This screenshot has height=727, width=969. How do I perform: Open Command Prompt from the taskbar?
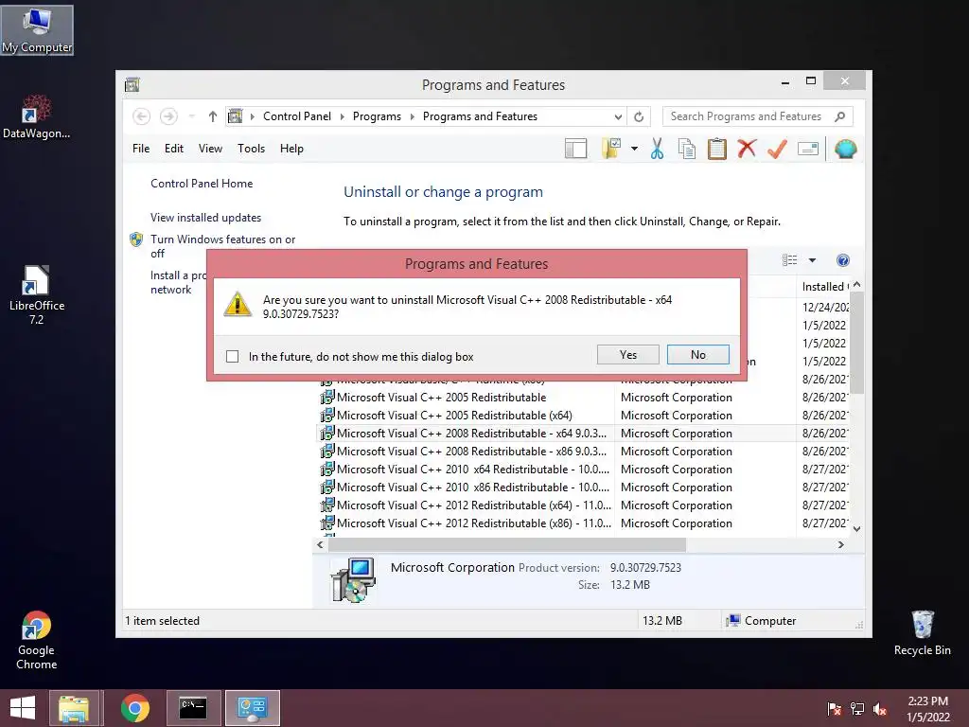coord(193,708)
